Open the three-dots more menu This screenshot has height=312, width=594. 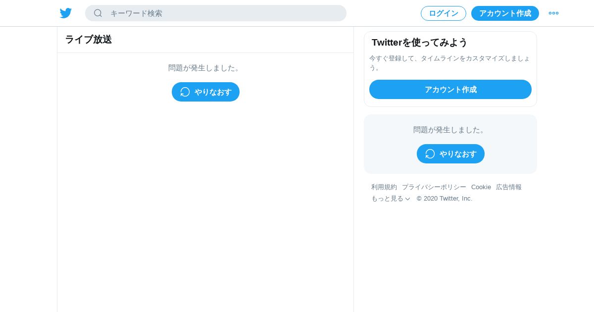553,13
